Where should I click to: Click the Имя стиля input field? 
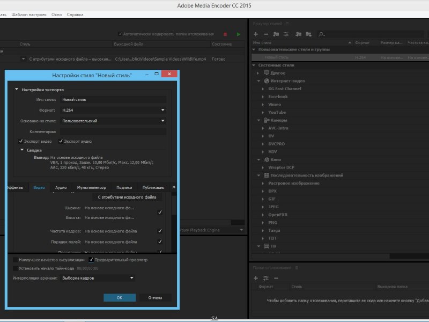pyautogui.click(x=113, y=99)
